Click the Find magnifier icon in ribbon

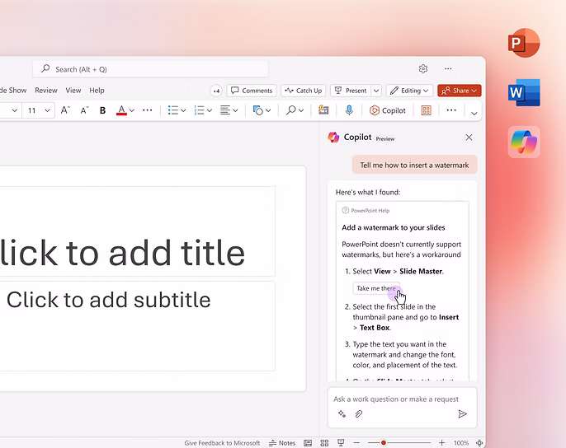[290, 110]
